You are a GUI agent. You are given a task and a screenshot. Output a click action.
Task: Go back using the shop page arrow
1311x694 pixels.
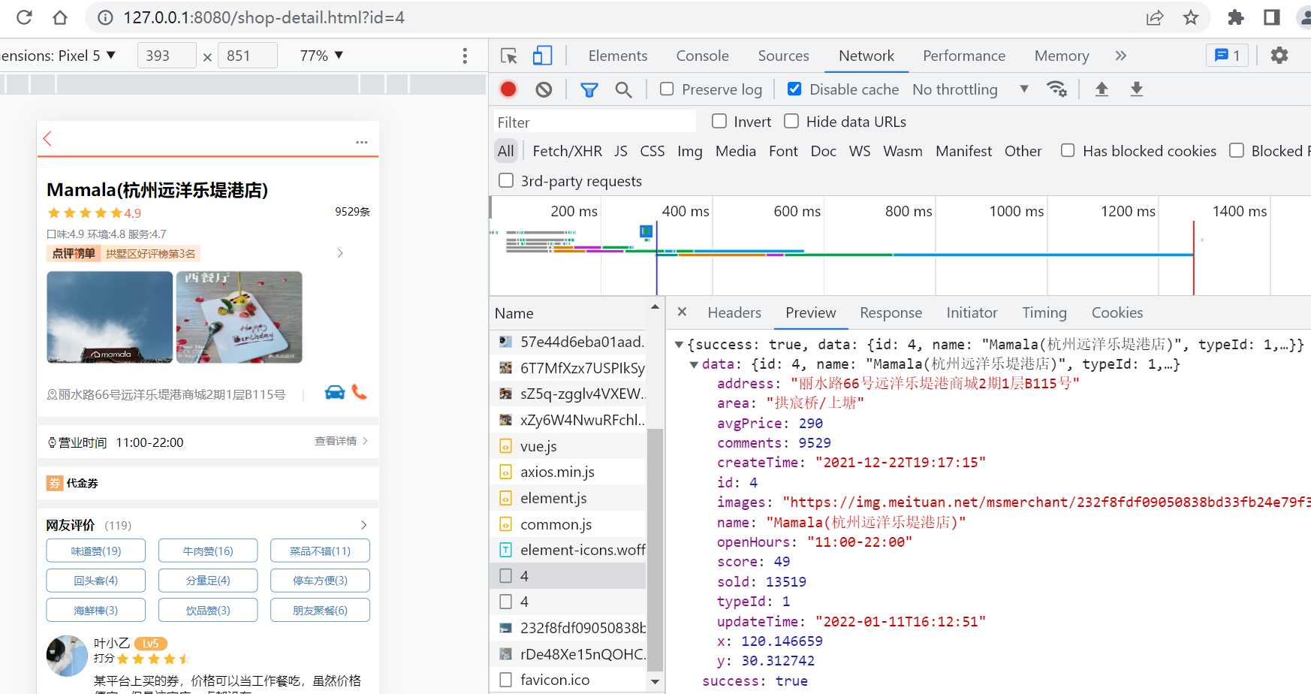point(48,139)
